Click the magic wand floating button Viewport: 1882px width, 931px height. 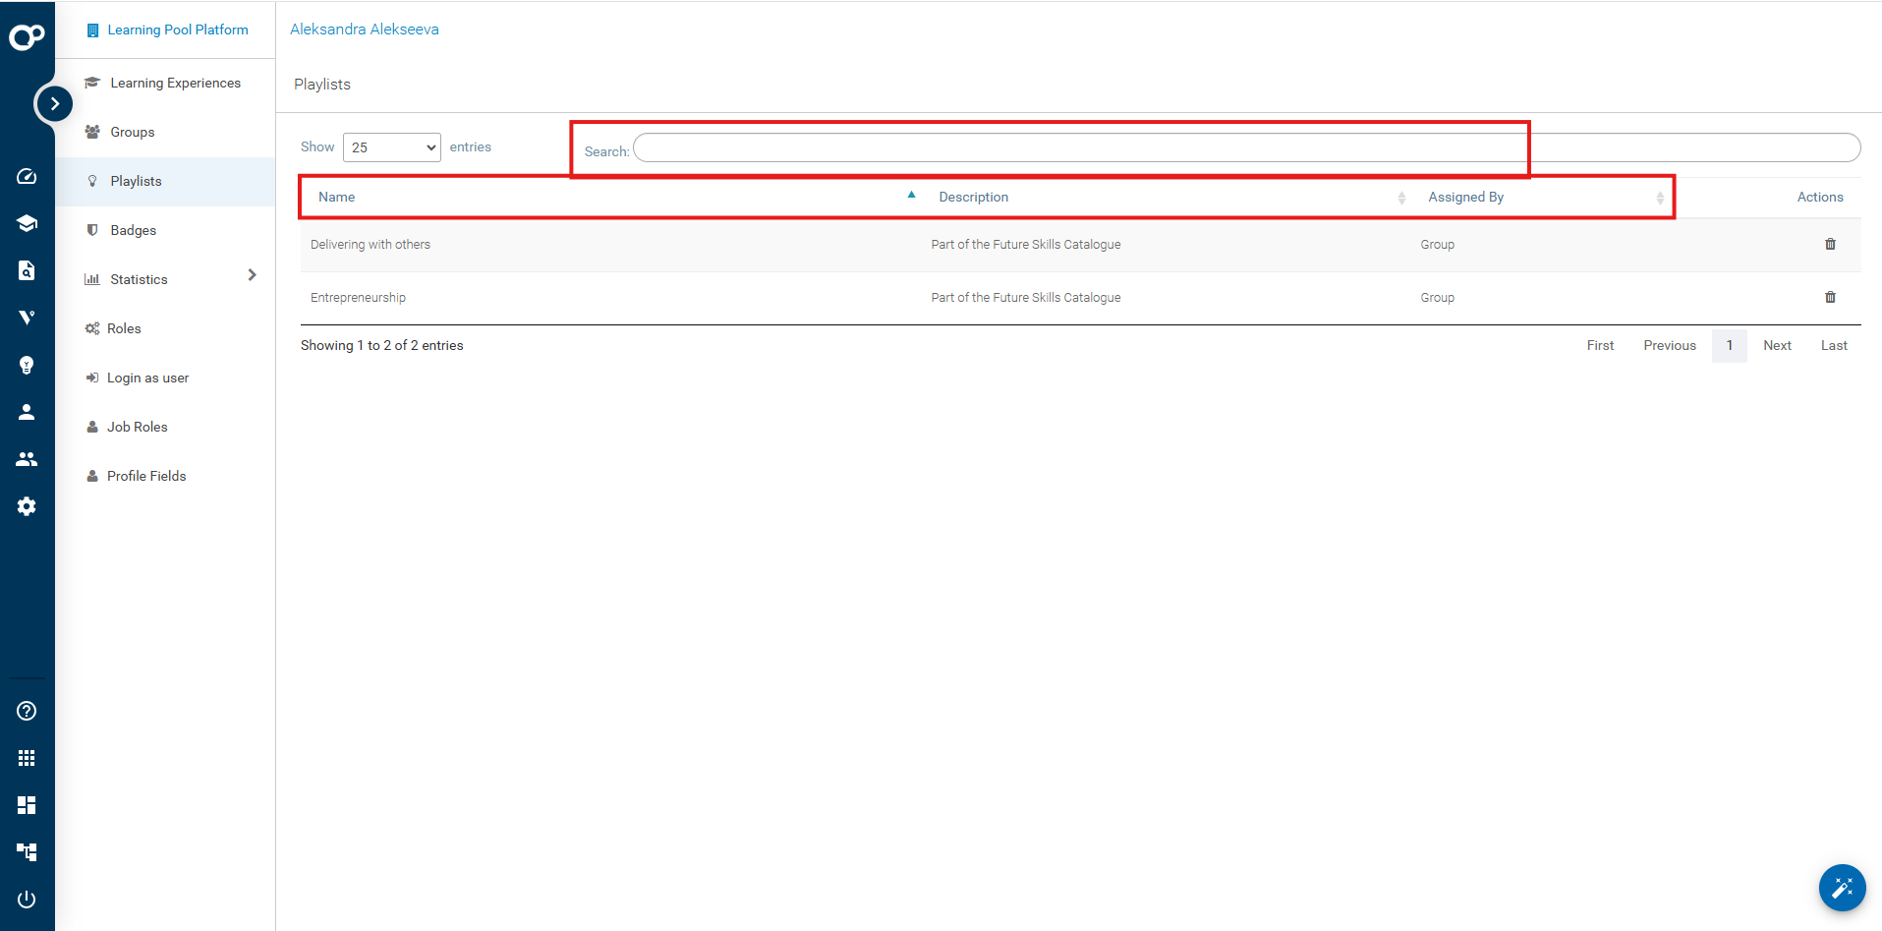1841,888
